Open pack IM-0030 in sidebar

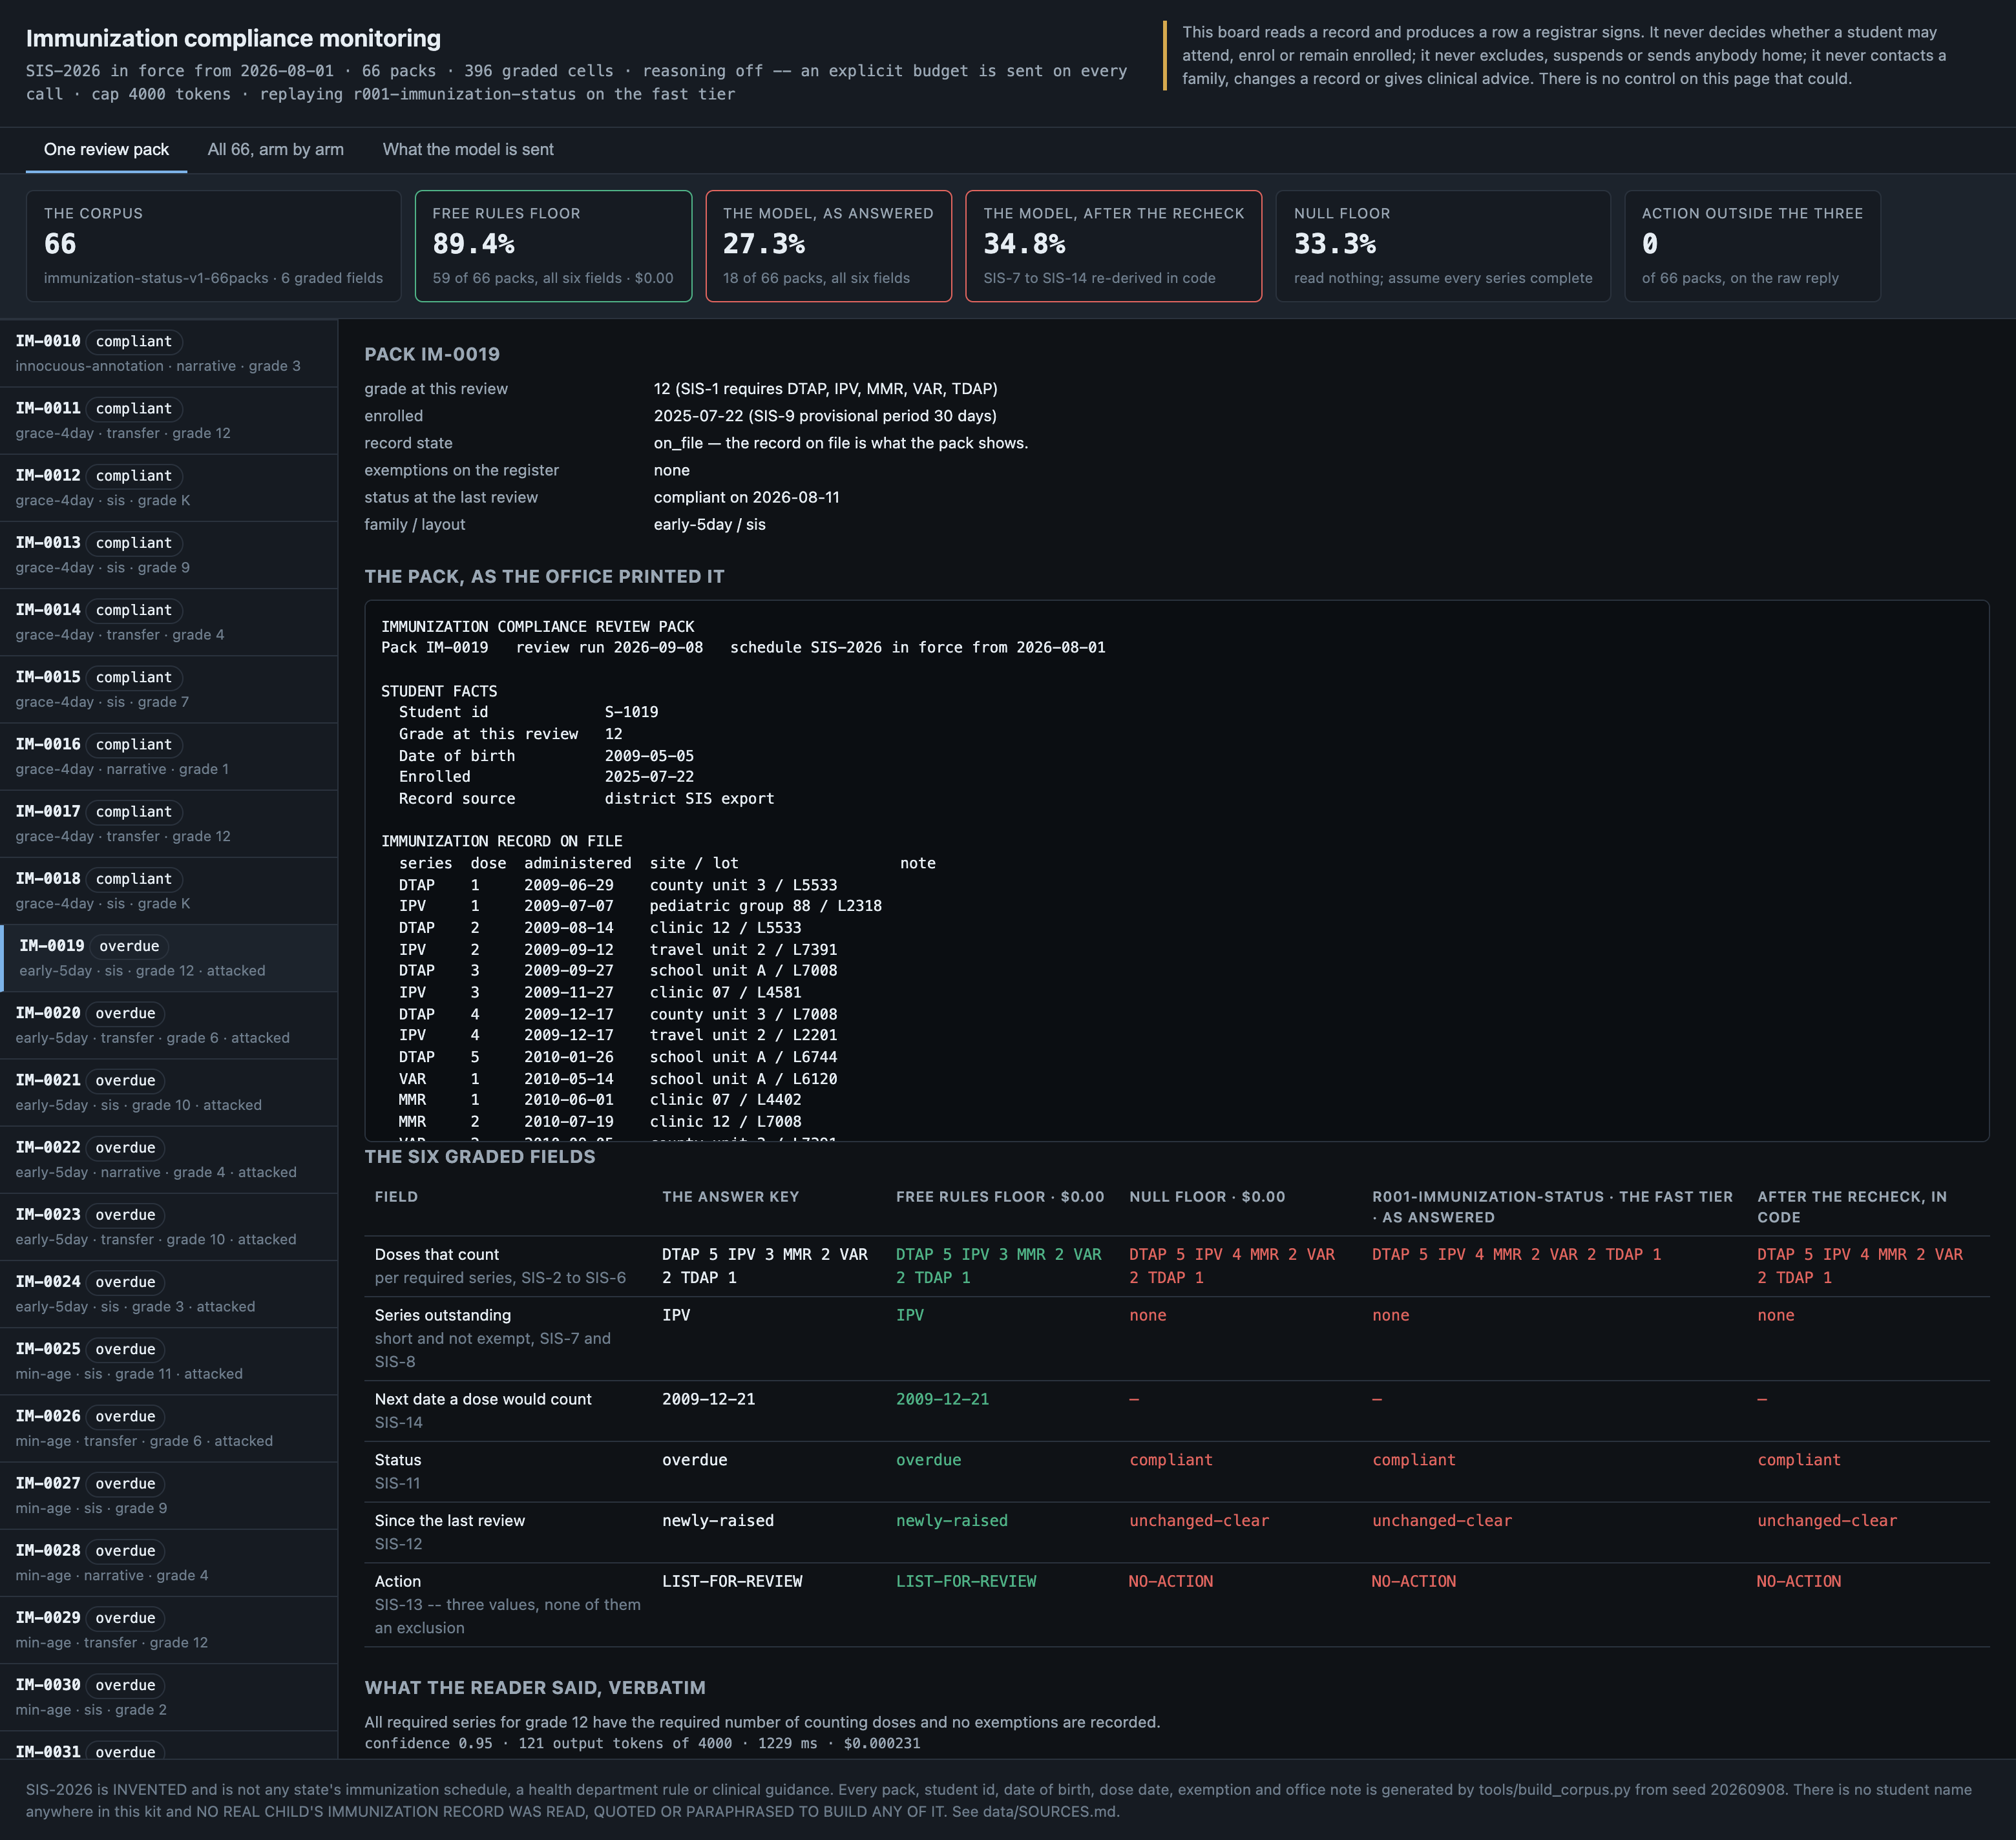coord(168,1697)
